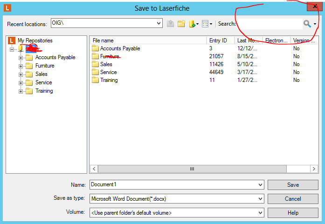Click in the Search field

pyautogui.click(x=270, y=24)
